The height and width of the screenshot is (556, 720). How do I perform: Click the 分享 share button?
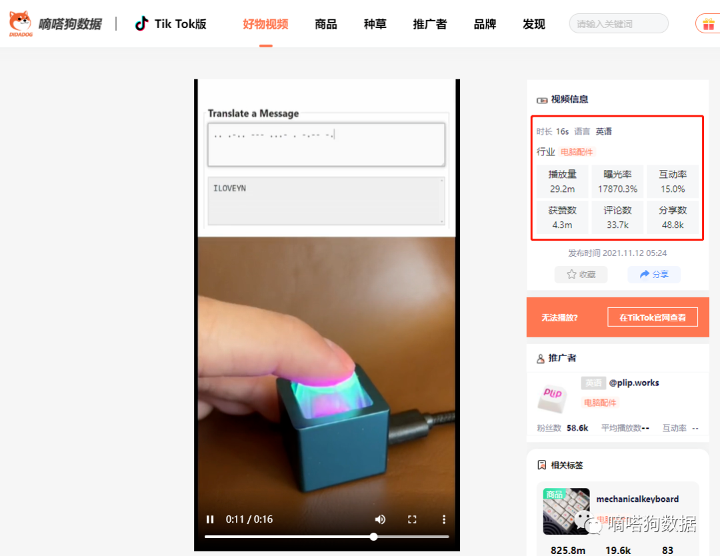[x=653, y=274]
